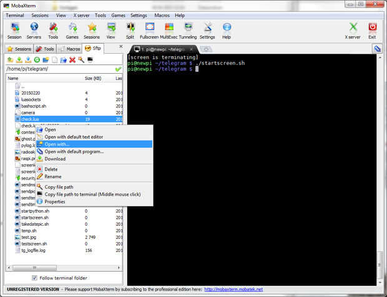Image resolution: width=387 pixels, height=297 pixels.
Task: Open the Macros menu
Action: click(x=162, y=15)
